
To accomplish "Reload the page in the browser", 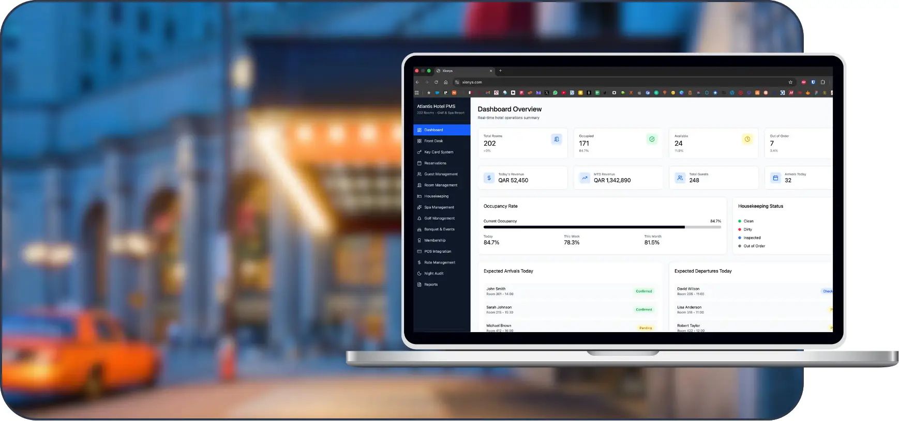I will [x=436, y=82].
